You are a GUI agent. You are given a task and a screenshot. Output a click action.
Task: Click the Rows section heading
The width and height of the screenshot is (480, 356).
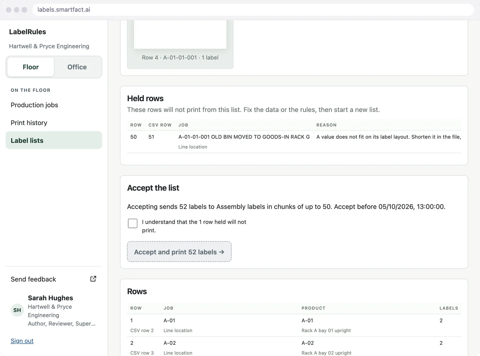pyautogui.click(x=137, y=292)
